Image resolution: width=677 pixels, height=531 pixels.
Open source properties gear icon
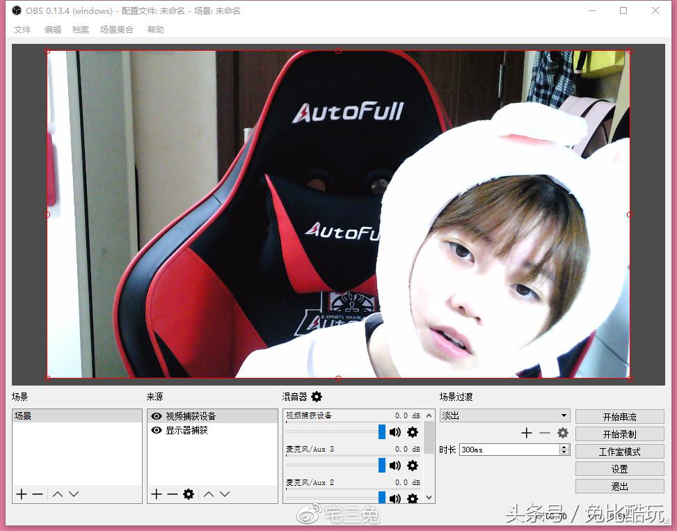click(x=189, y=494)
